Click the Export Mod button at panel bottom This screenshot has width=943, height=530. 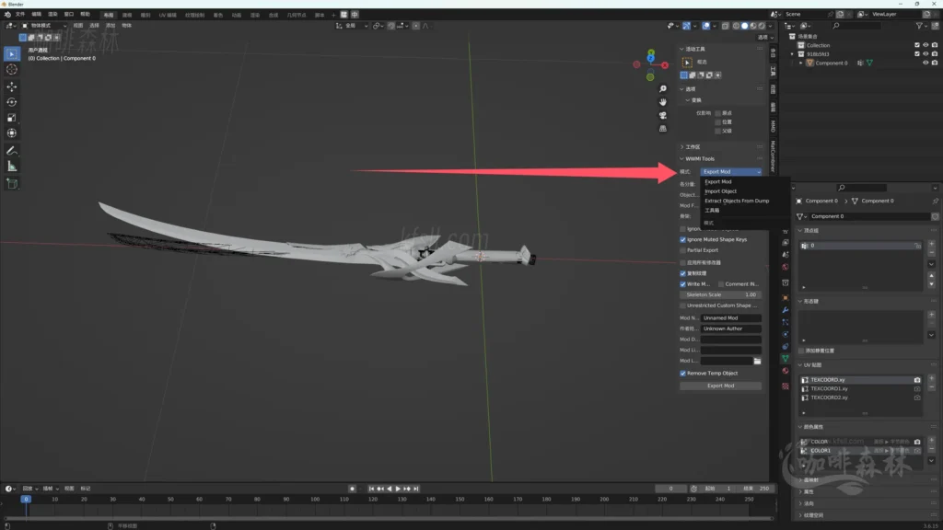(x=721, y=386)
